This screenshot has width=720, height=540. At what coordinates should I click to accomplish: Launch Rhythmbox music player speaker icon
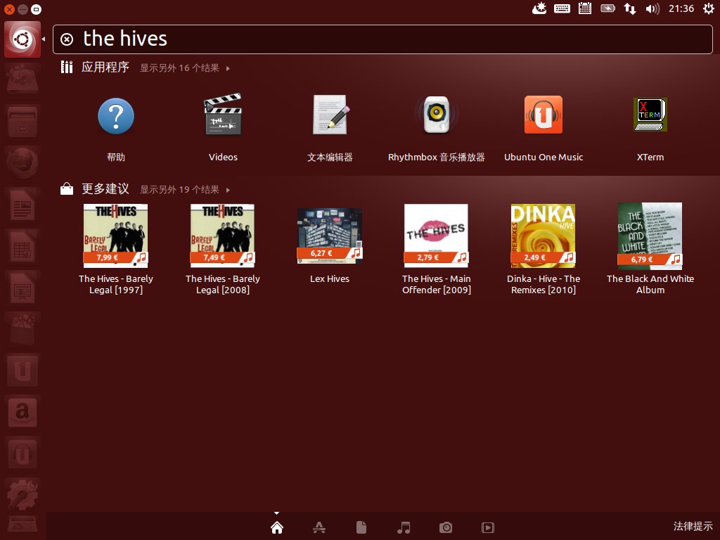click(x=436, y=115)
